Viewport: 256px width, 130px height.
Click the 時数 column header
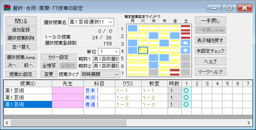(175, 84)
